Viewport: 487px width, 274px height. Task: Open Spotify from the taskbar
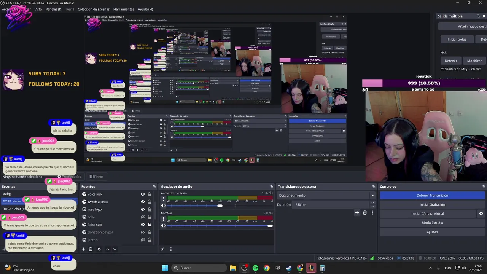[x=255, y=268]
